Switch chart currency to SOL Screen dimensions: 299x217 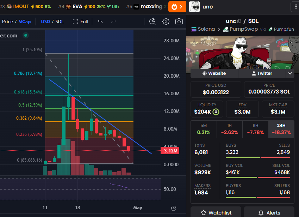click(60, 22)
